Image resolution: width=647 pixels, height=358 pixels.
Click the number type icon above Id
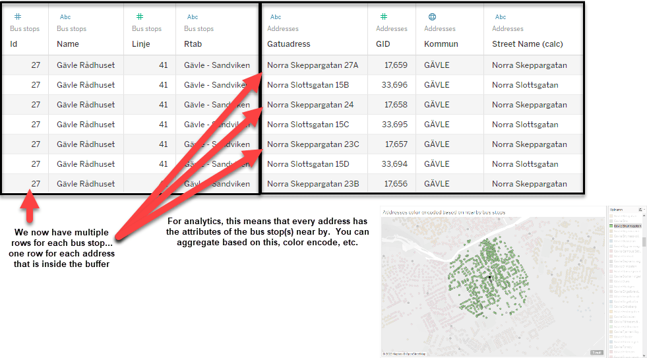coord(17,16)
